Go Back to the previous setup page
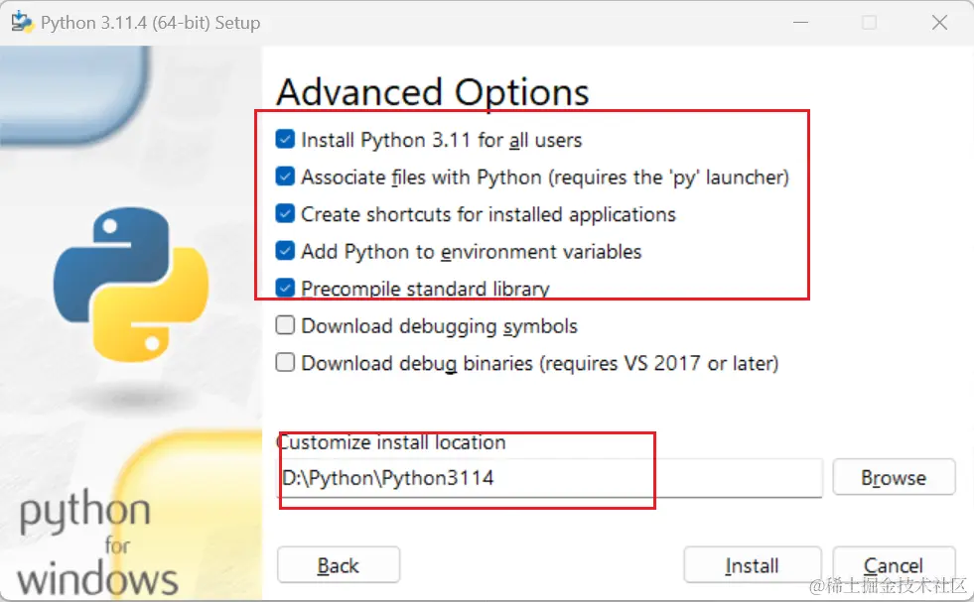Viewport: 974px width, 602px height. (338, 565)
